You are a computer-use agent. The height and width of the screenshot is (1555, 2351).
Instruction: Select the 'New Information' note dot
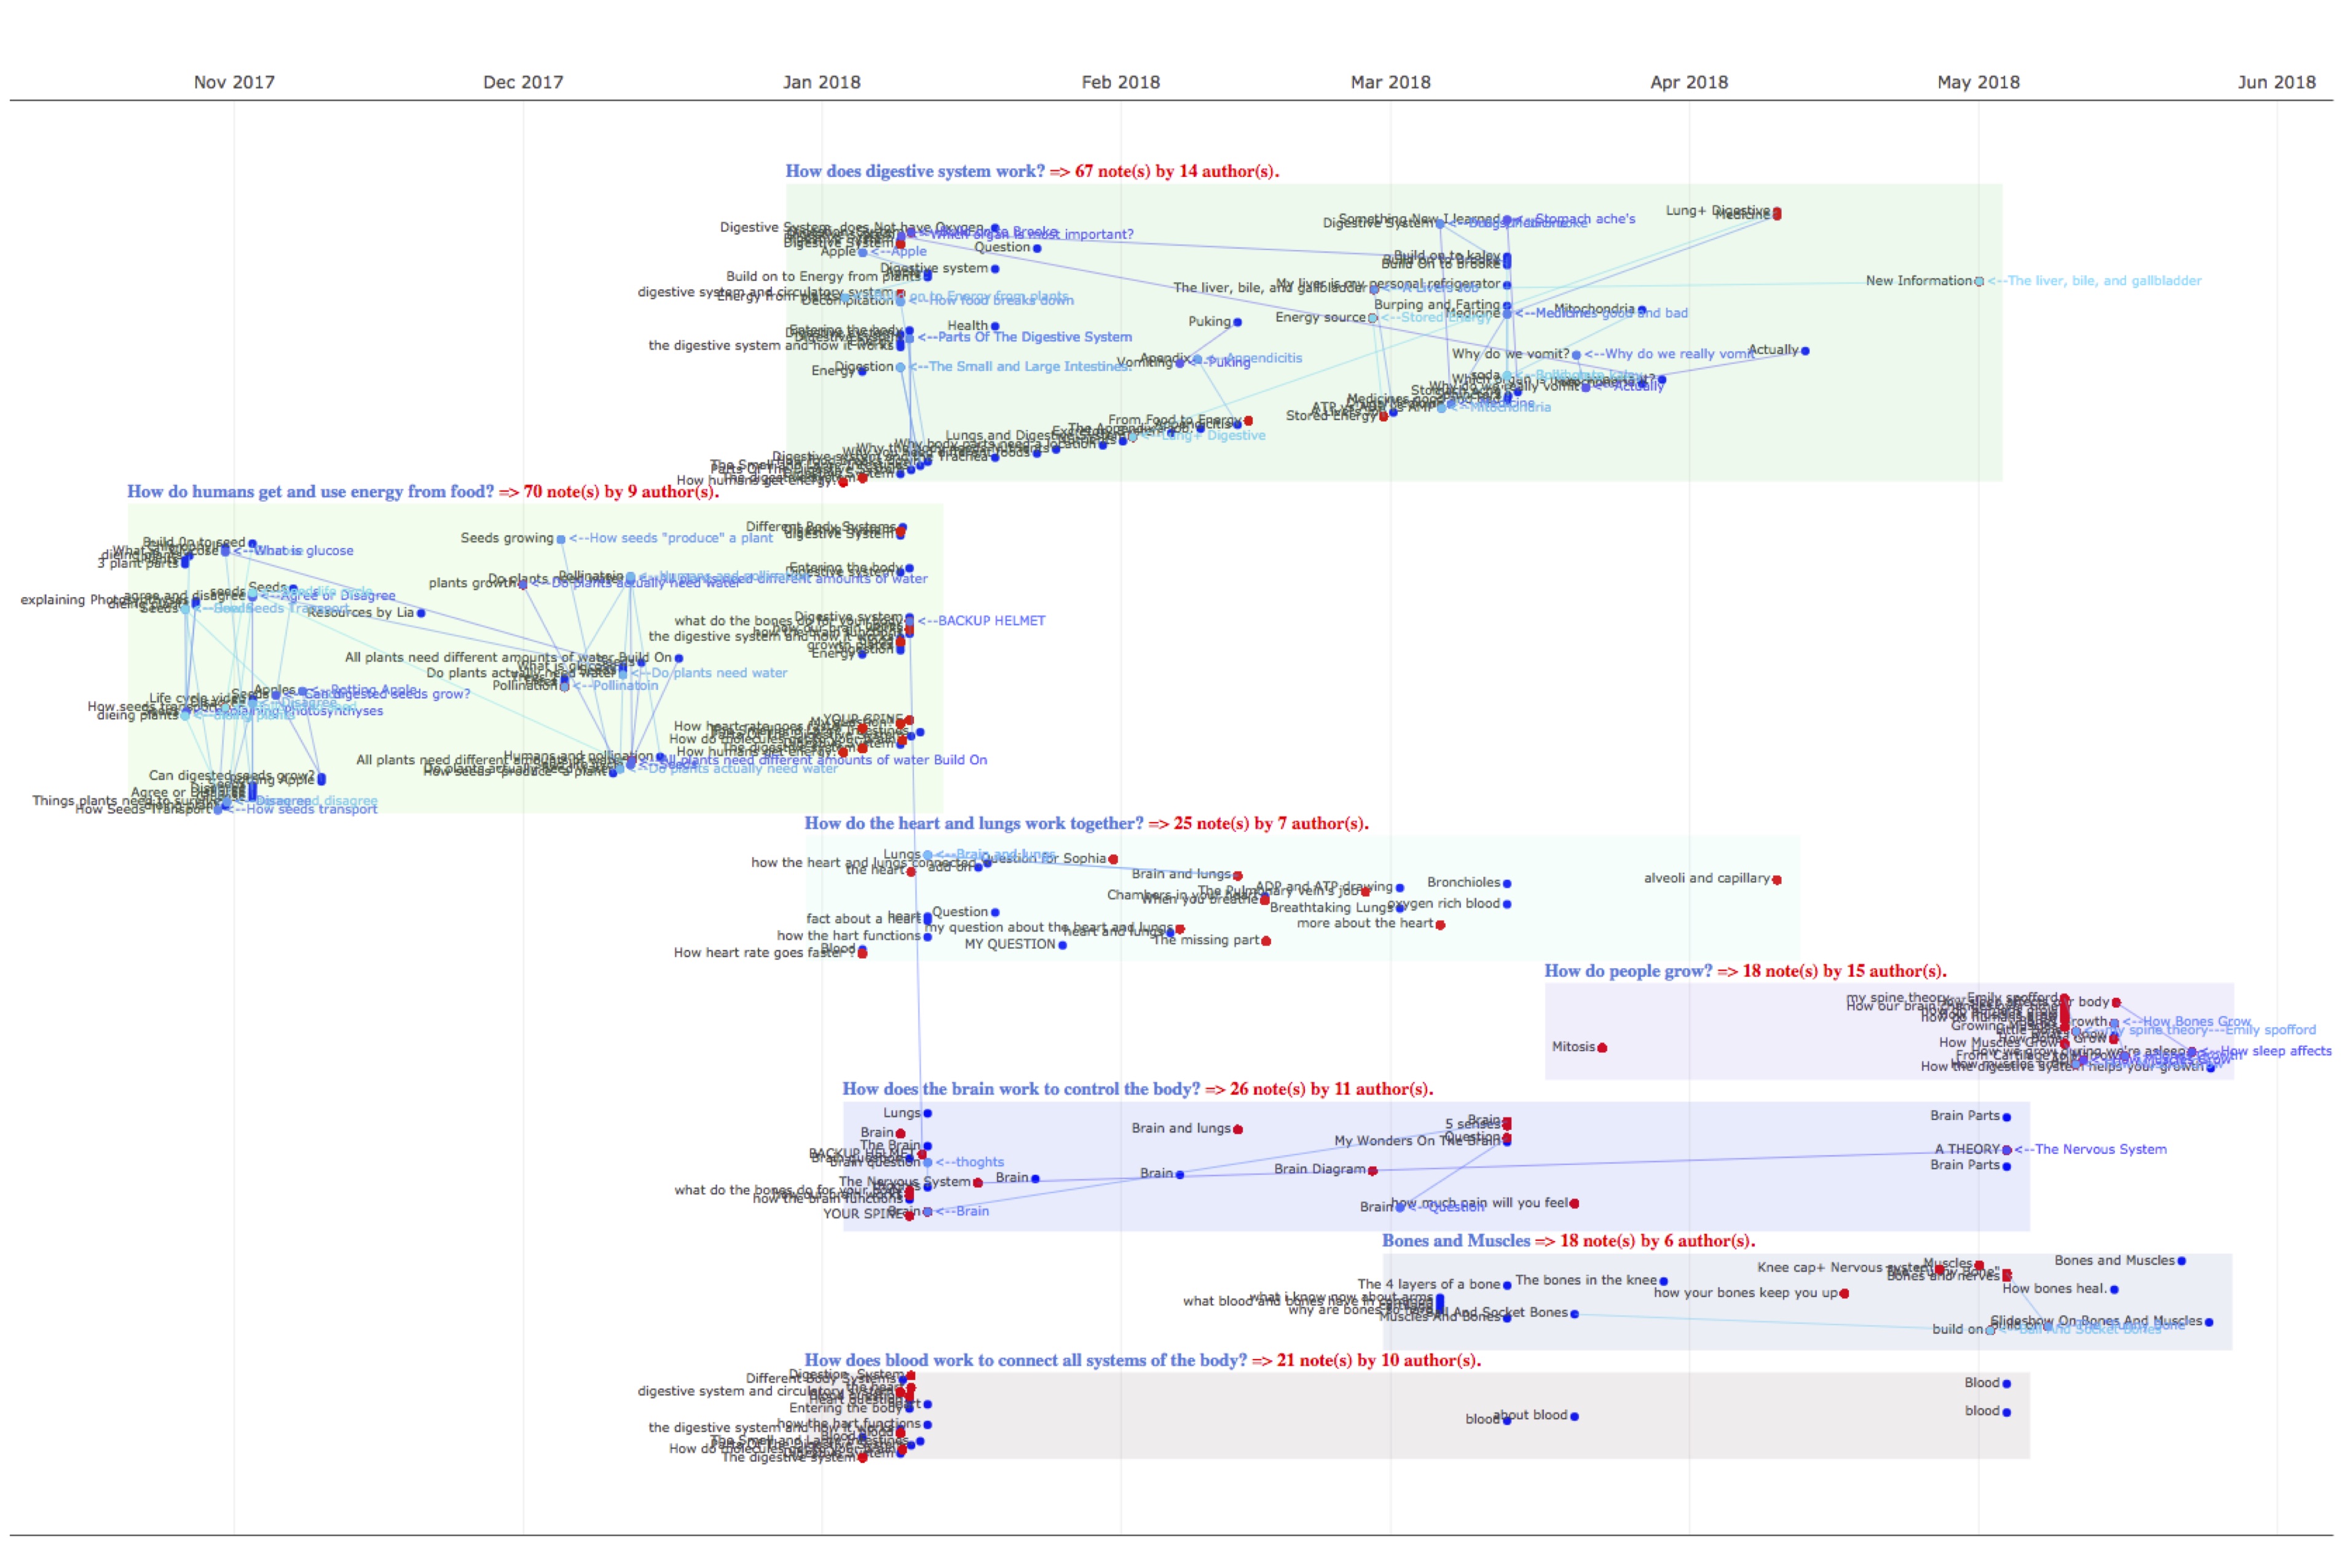click(1979, 281)
